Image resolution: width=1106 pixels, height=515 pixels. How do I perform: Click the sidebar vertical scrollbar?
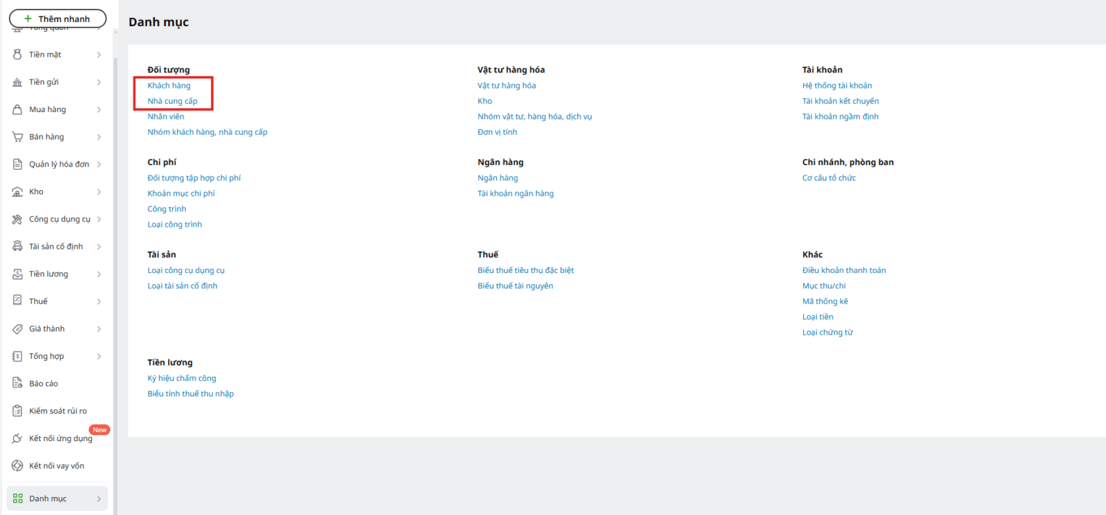point(115,277)
